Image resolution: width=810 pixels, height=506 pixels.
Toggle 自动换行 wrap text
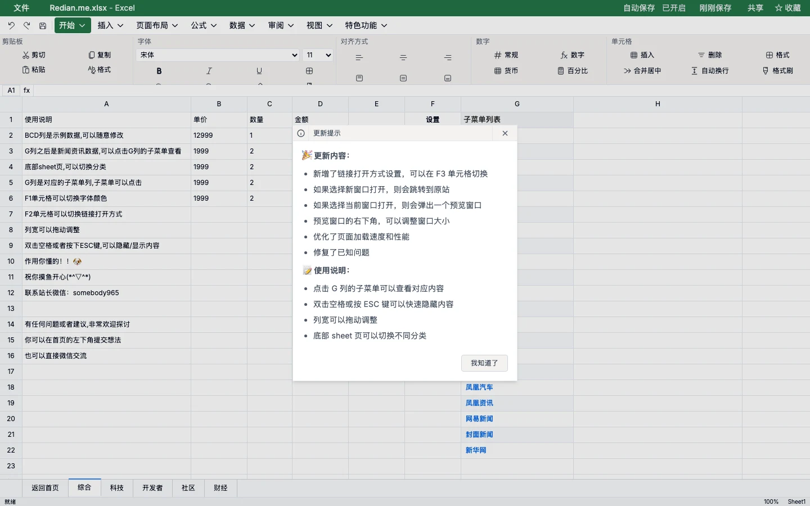click(710, 71)
